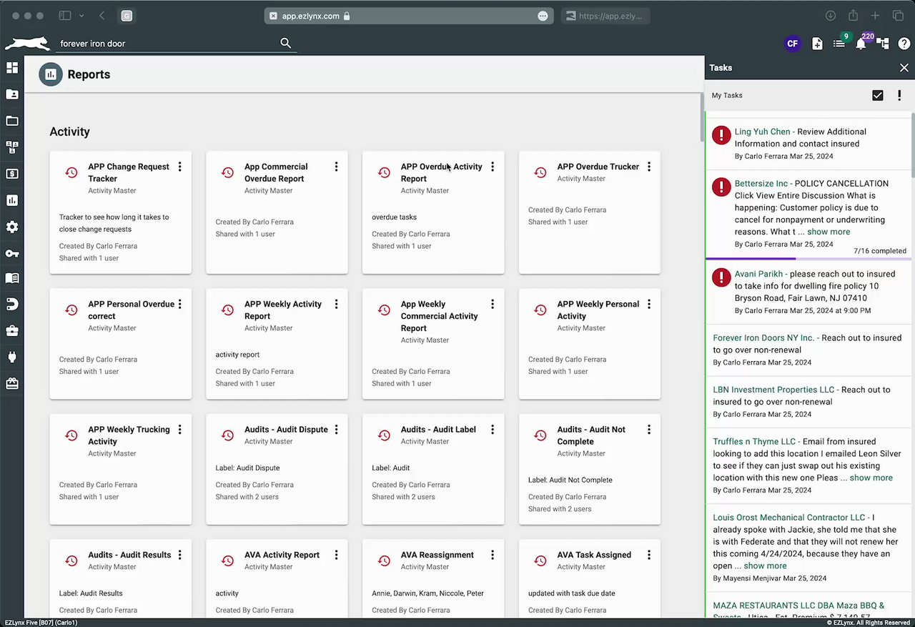The height and width of the screenshot is (627, 915).
Task: Click the Safari back navigation arrow
Action: point(102,16)
